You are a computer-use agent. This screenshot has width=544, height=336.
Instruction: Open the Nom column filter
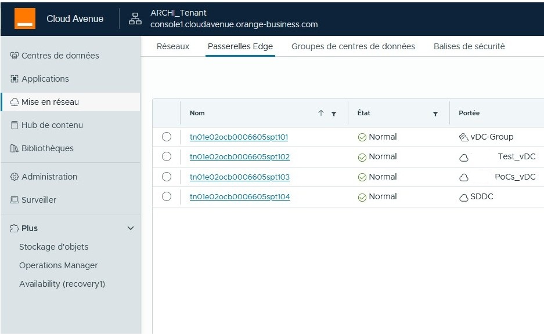point(334,114)
